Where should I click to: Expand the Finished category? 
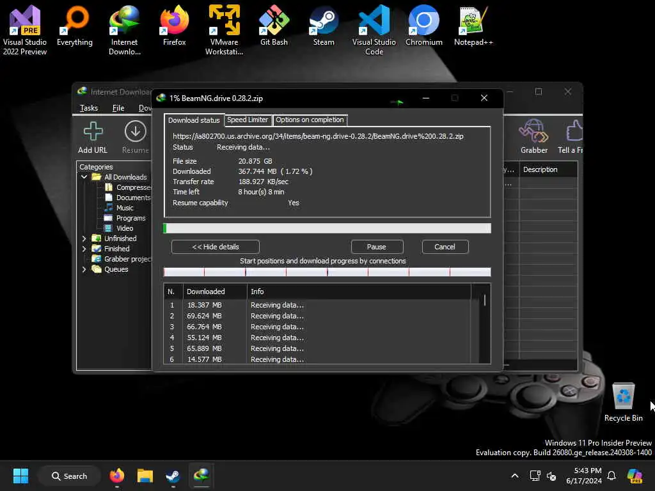tap(84, 249)
